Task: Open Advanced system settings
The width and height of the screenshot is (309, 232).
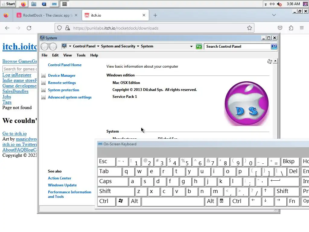Action: pyautogui.click(x=70, y=97)
